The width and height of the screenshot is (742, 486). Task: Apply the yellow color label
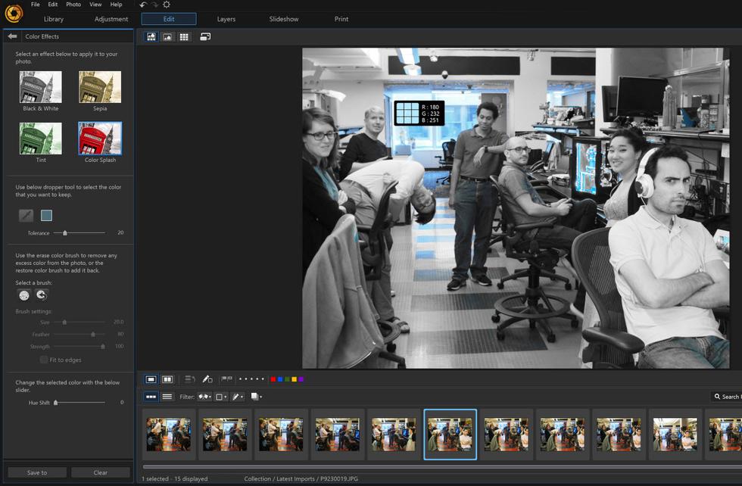tap(294, 379)
